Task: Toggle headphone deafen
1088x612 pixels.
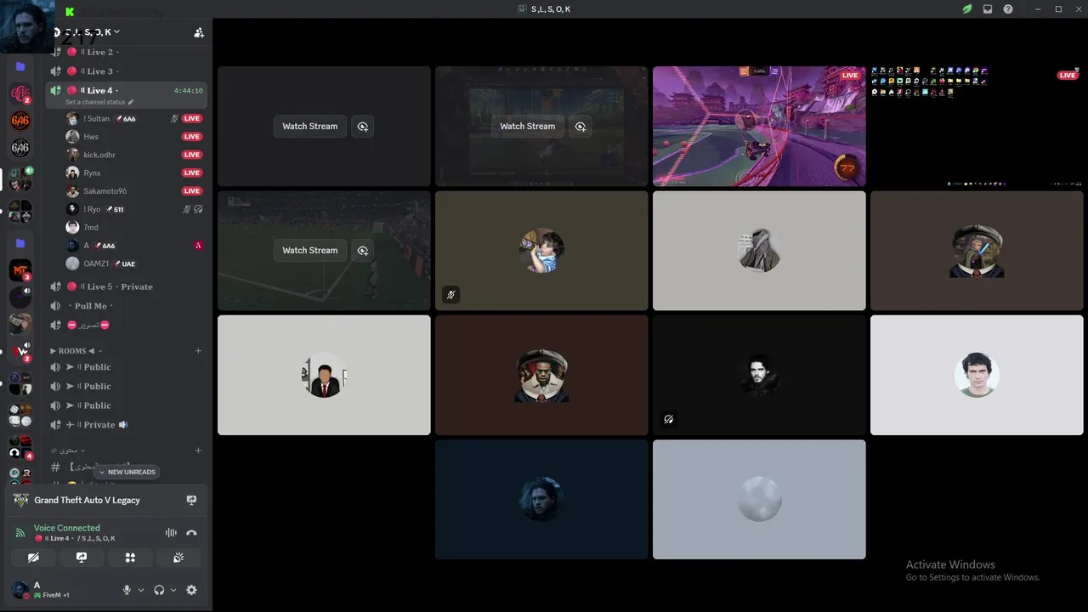Action: pyautogui.click(x=159, y=590)
